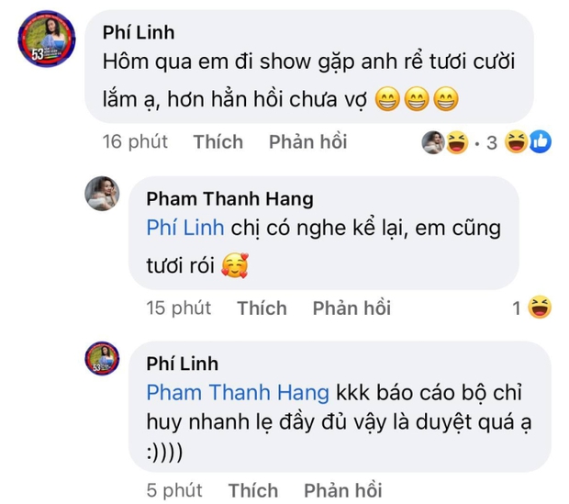Viewport: 569px width, 504px height.
Task: Like the 5 phút reply via Thích
Action: [x=253, y=490]
